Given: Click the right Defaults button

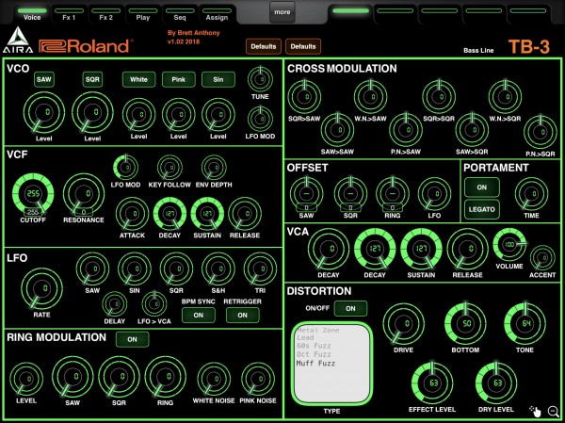Looking at the screenshot, I should (x=303, y=46).
